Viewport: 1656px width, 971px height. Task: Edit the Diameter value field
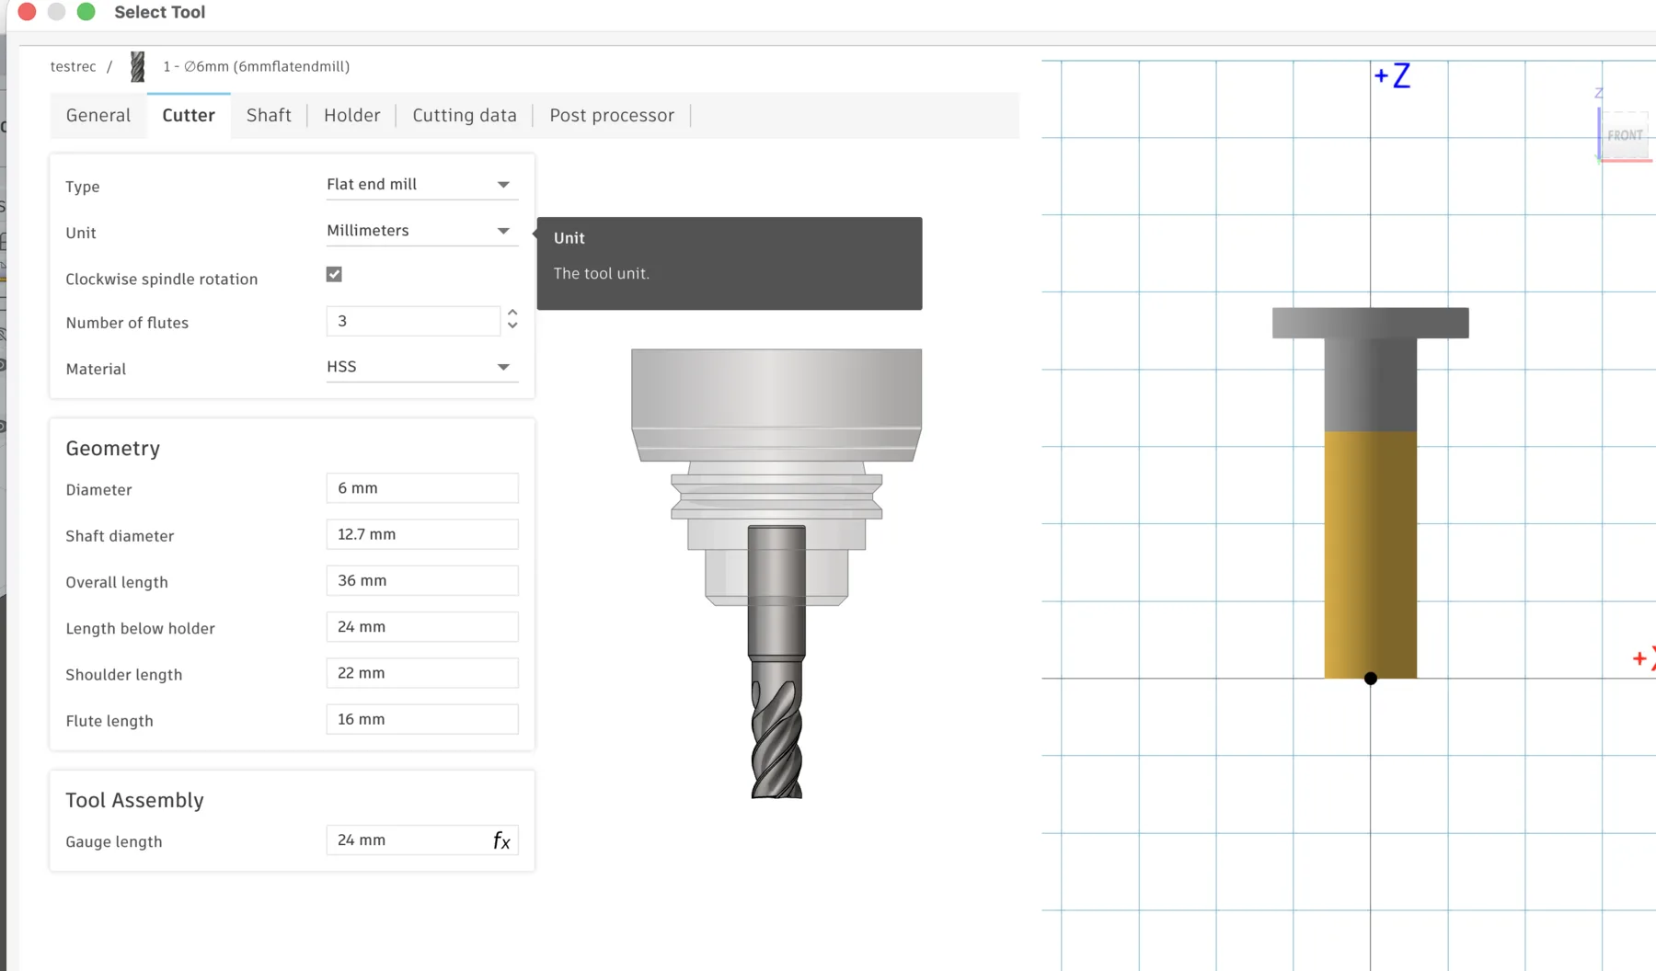tap(421, 487)
